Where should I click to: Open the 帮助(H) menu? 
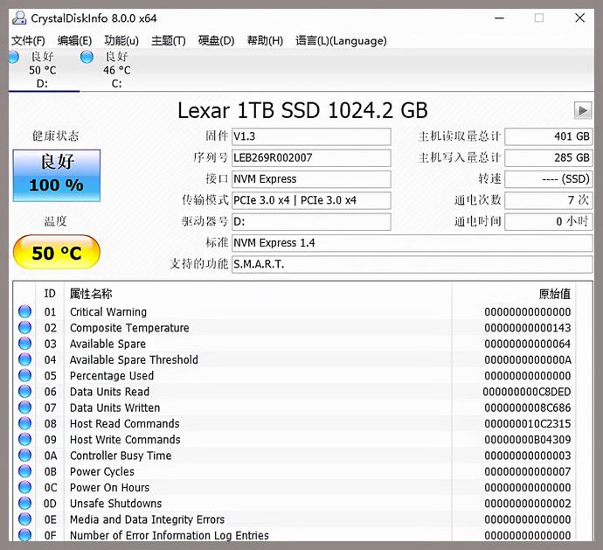coord(265,41)
